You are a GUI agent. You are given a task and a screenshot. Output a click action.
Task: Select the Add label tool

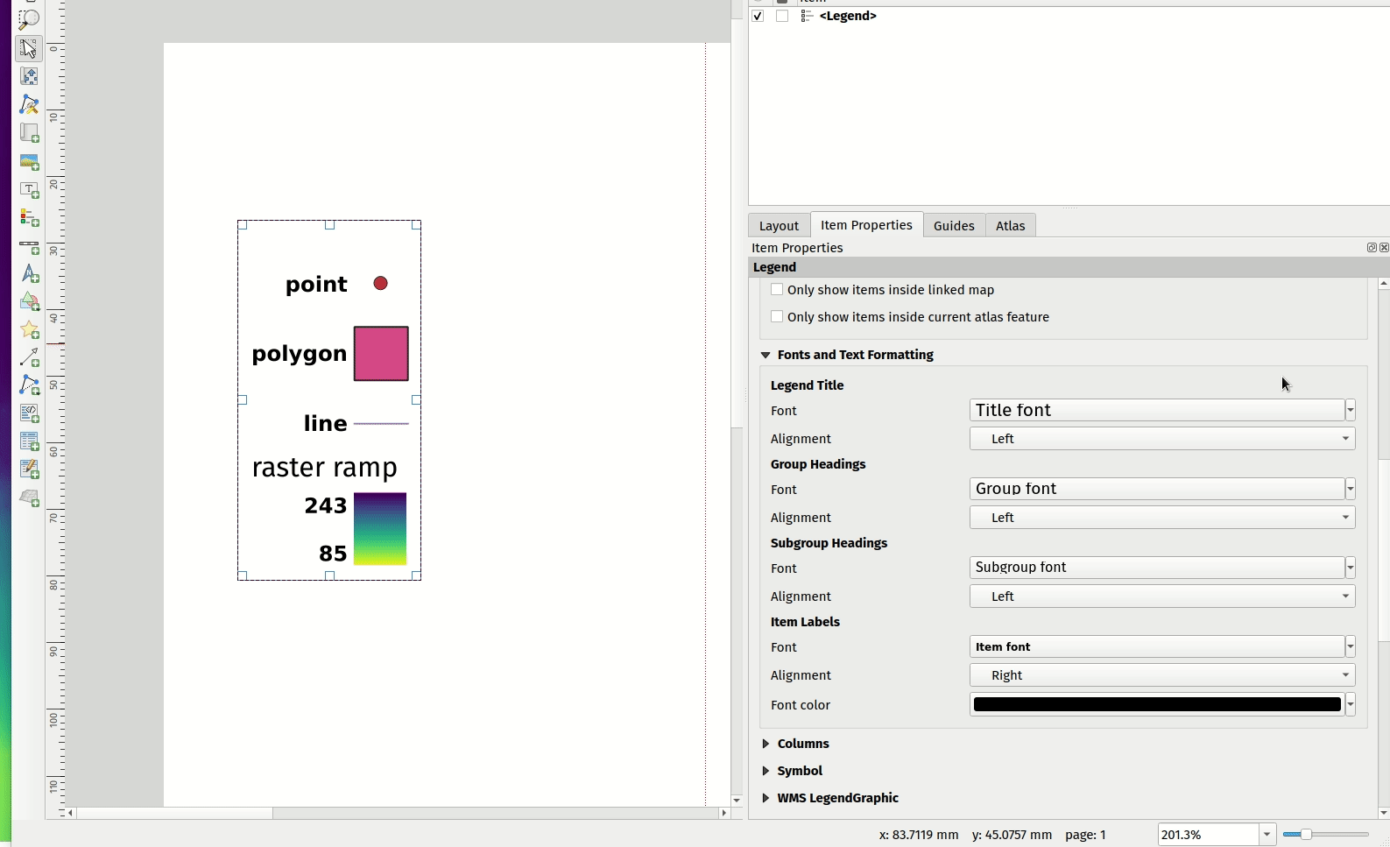coord(29,190)
